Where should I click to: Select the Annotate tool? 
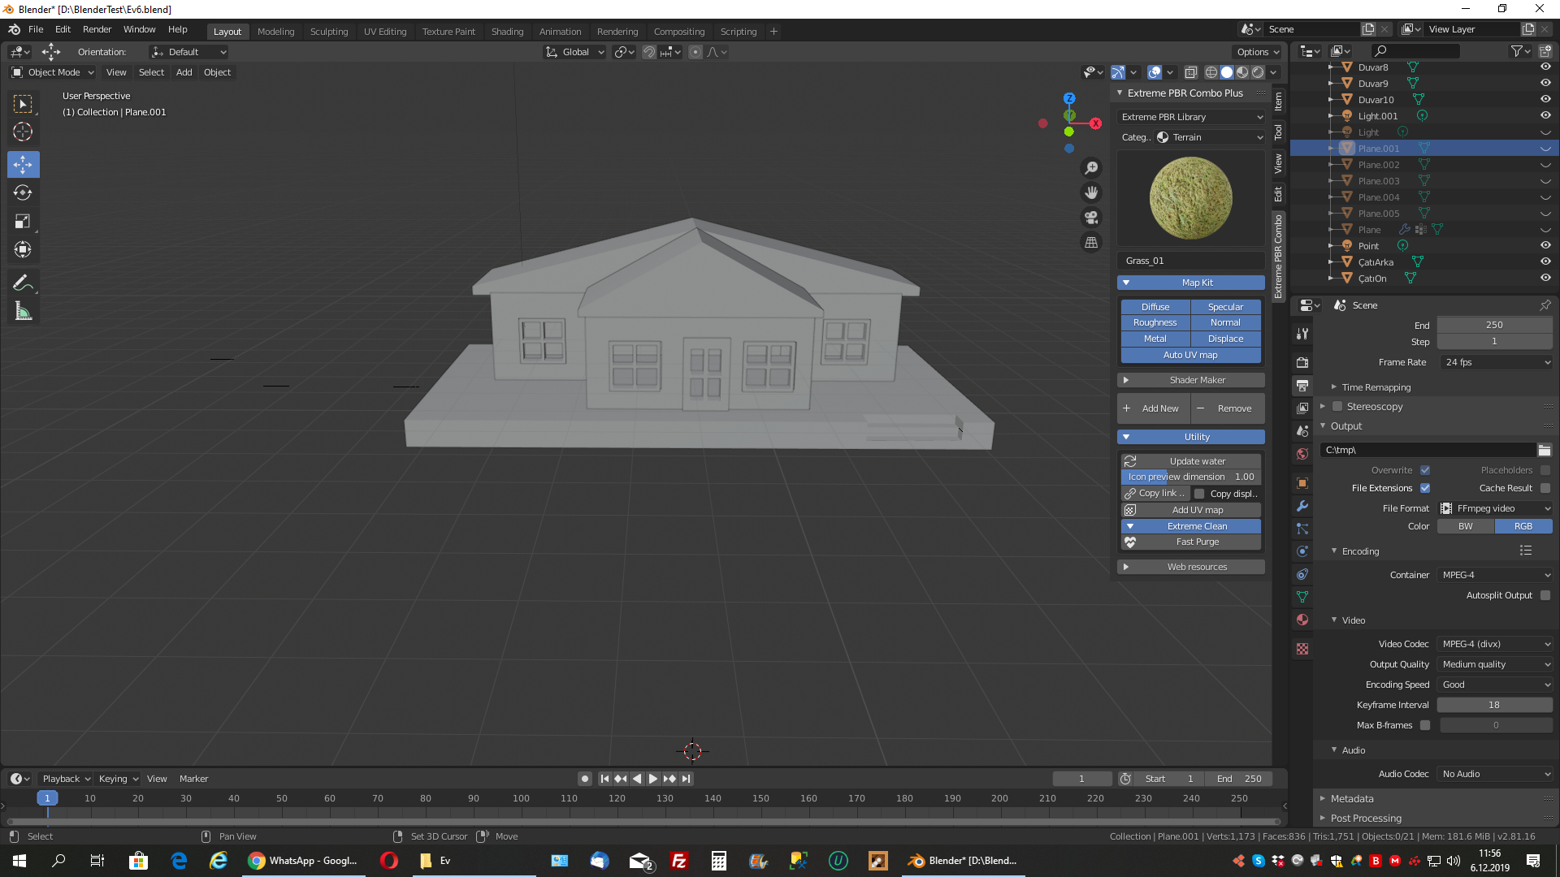[23, 283]
